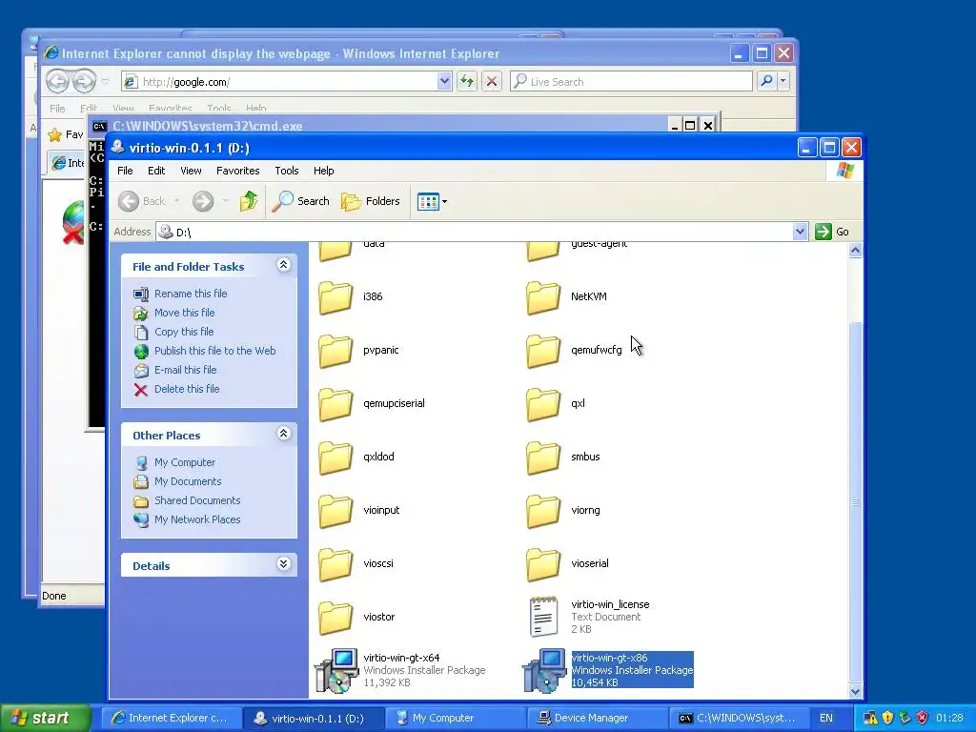Click the Refresh icon in Internet Explorer

(467, 81)
